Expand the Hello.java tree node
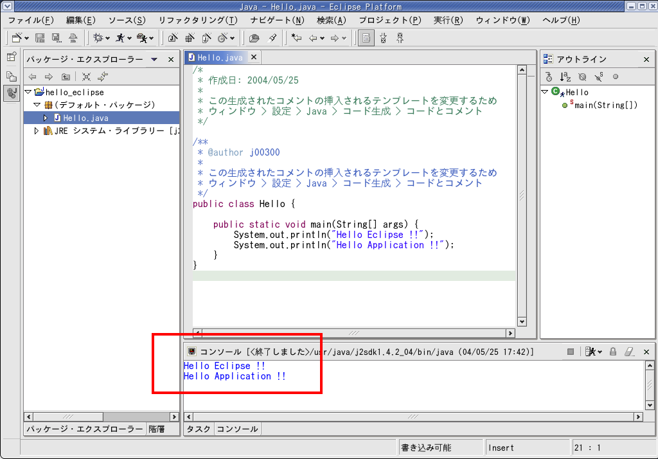This screenshot has height=459, width=658. click(x=46, y=118)
